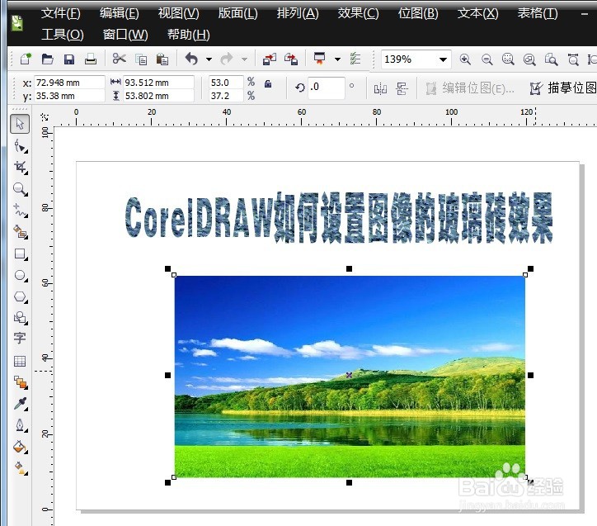Image resolution: width=597 pixels, height=526 pixels.
Task: Select the Table tool
Action: click(20, 361)
